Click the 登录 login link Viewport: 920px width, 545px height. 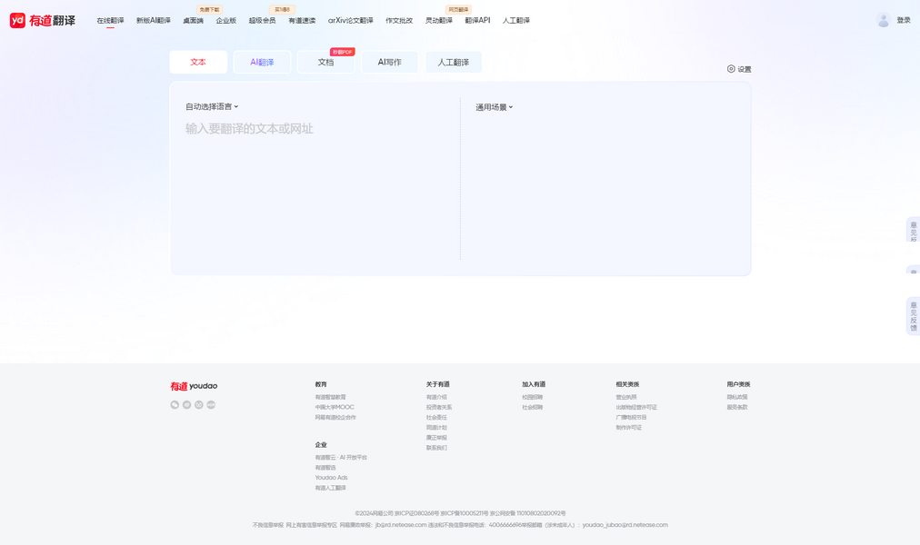tap(903, 20)
